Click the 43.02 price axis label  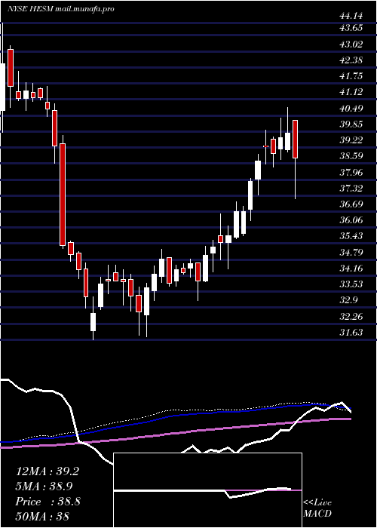(351, 44)
